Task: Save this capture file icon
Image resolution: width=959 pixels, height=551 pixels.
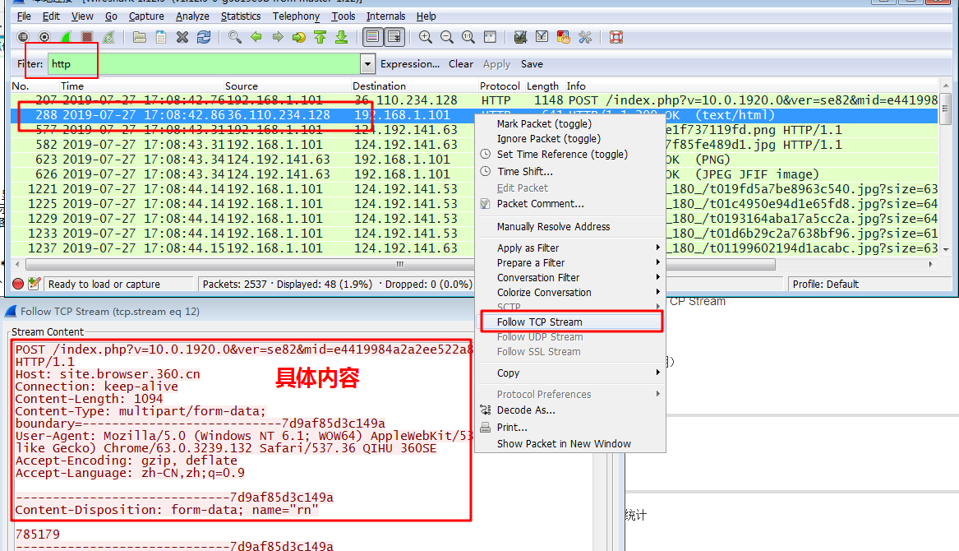Action: pyautogui.click(x=161, y=37)
